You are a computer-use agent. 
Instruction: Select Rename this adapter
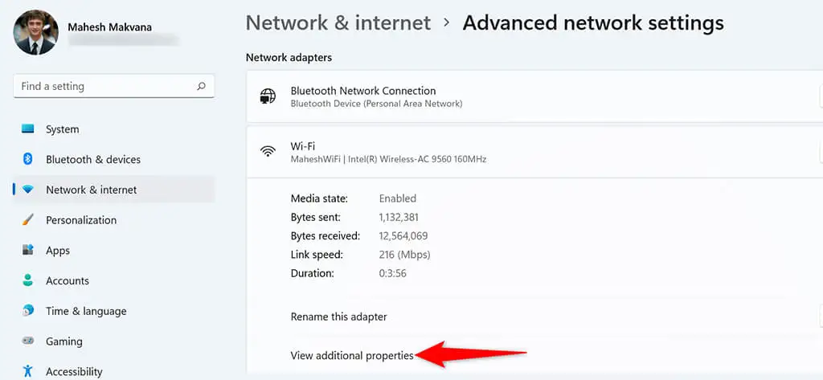[x=338, y=317]
